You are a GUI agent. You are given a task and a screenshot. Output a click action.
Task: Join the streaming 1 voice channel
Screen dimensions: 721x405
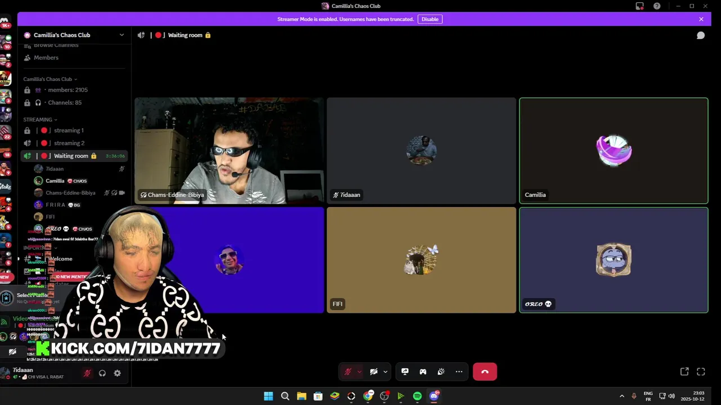click(x=74, y=130)
